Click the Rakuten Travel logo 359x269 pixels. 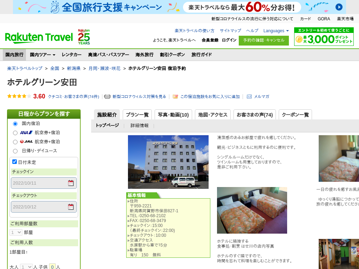pyautogui.click(x=39, y=38)
